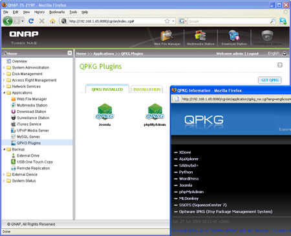This screenshot has height=236, width=291.
Task: Collapse the Applications folder arrow
Action: [4, 93]
